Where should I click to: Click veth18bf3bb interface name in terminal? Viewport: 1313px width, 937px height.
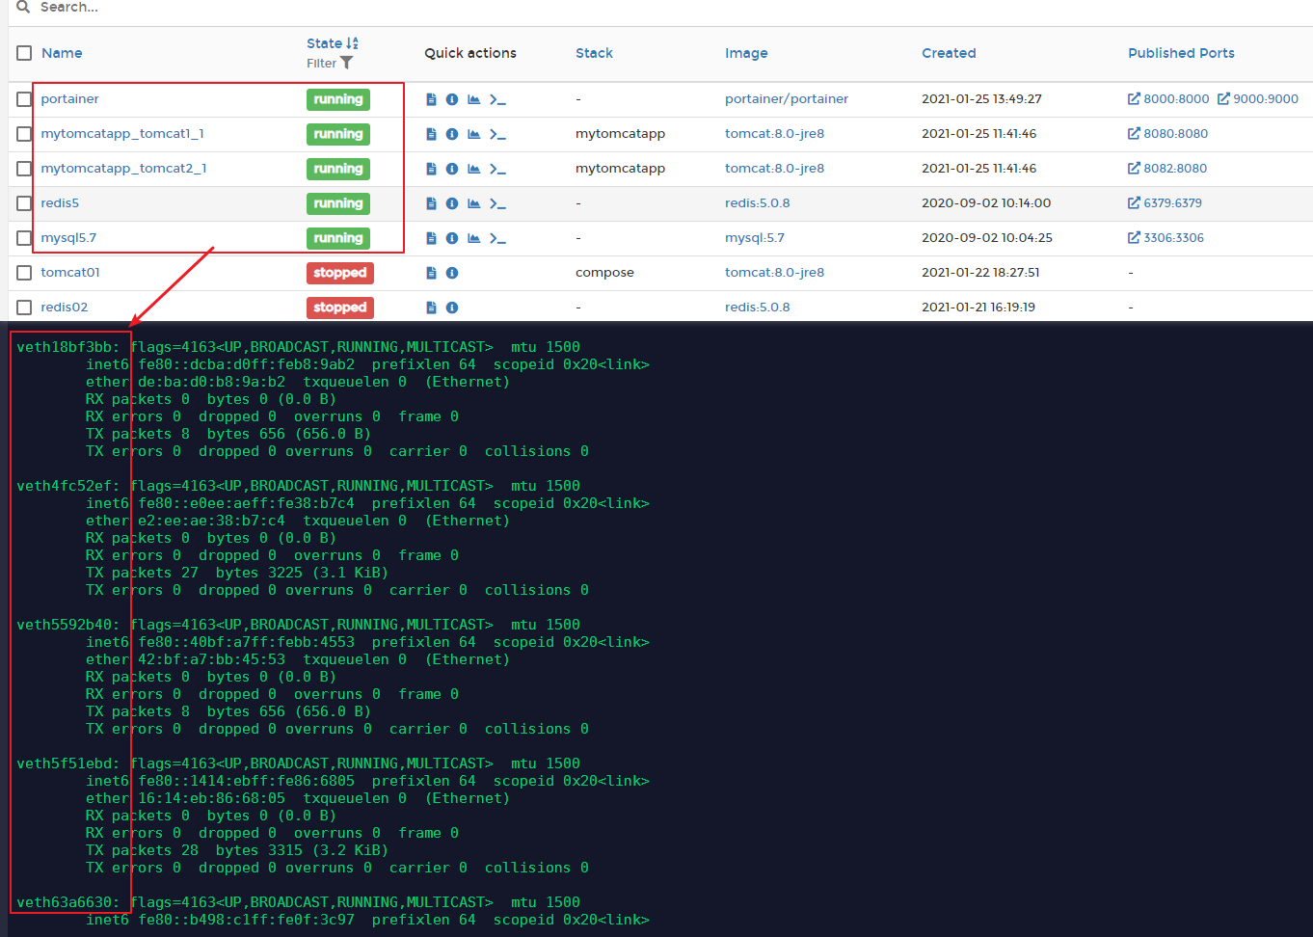click(x=68, y=347)
